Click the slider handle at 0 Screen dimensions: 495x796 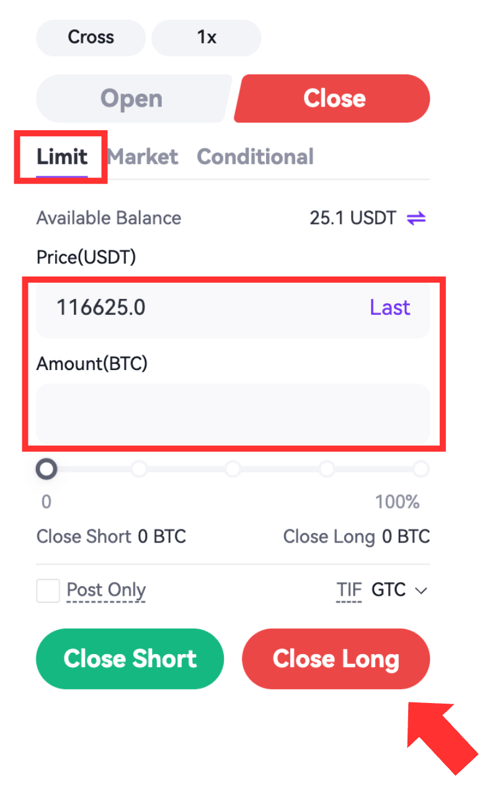pos(47,469)
